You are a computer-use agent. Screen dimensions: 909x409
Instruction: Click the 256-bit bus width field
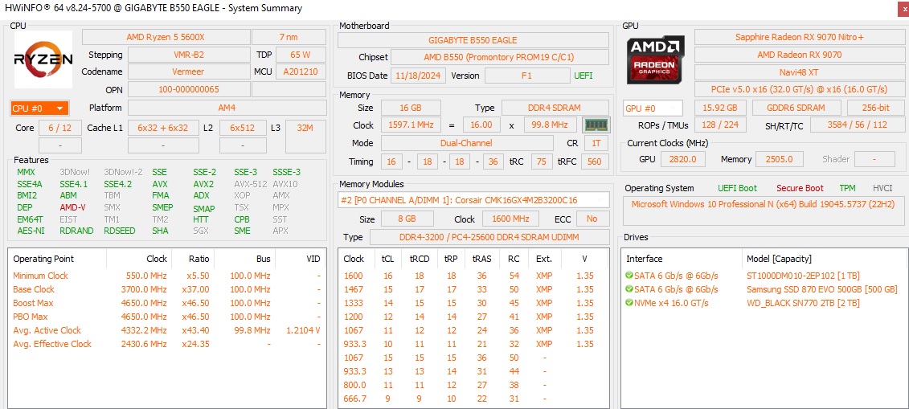[875, 108]
